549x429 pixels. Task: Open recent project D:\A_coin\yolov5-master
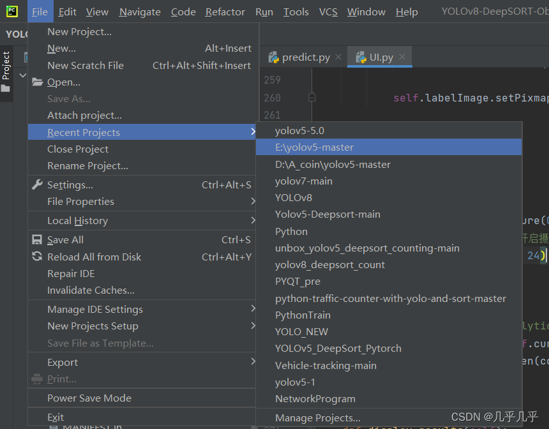tap(389, 164)
